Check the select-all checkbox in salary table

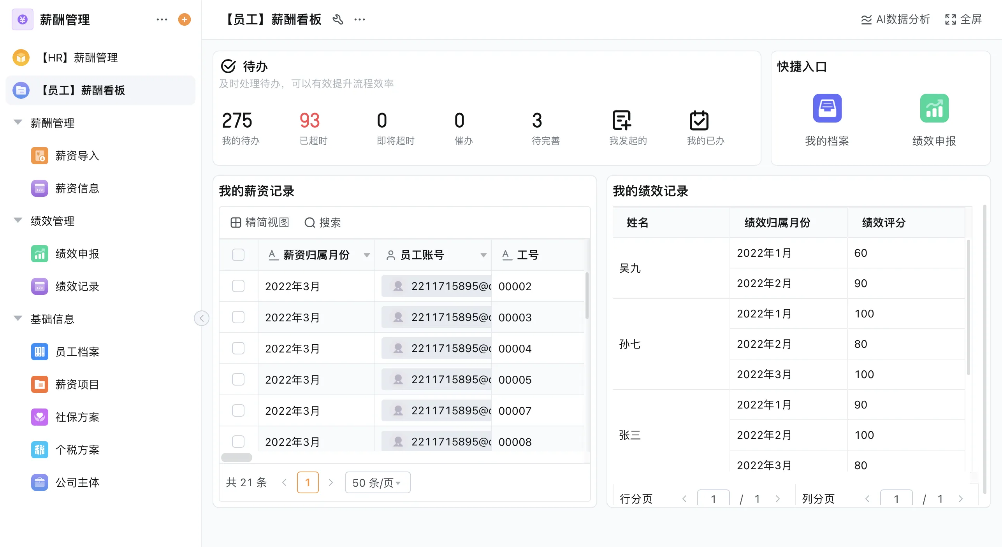[238, 254]
